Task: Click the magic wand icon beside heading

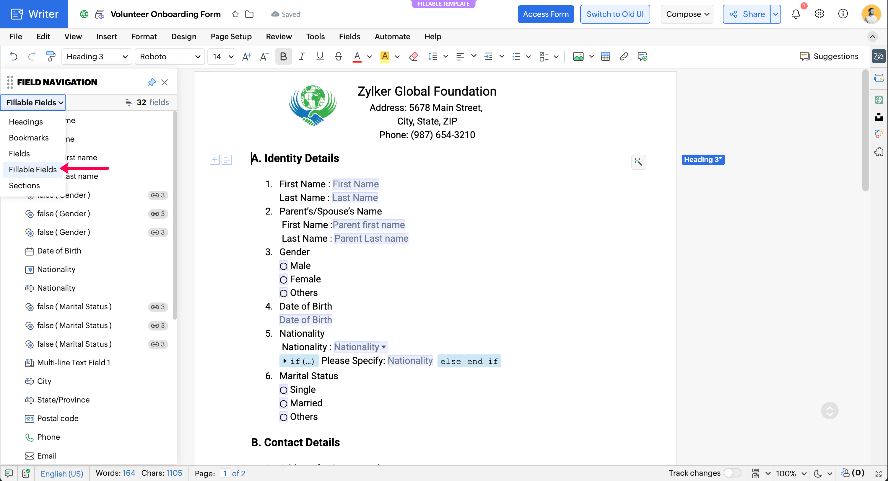Action: 638,162
